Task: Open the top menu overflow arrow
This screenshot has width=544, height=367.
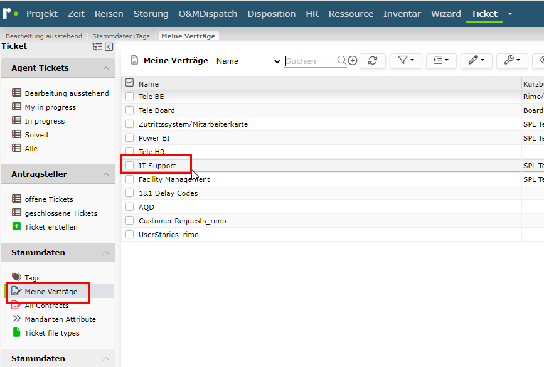Action: coord(509,14)
